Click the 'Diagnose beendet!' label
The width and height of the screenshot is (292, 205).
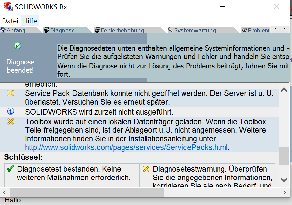point(20,66)
